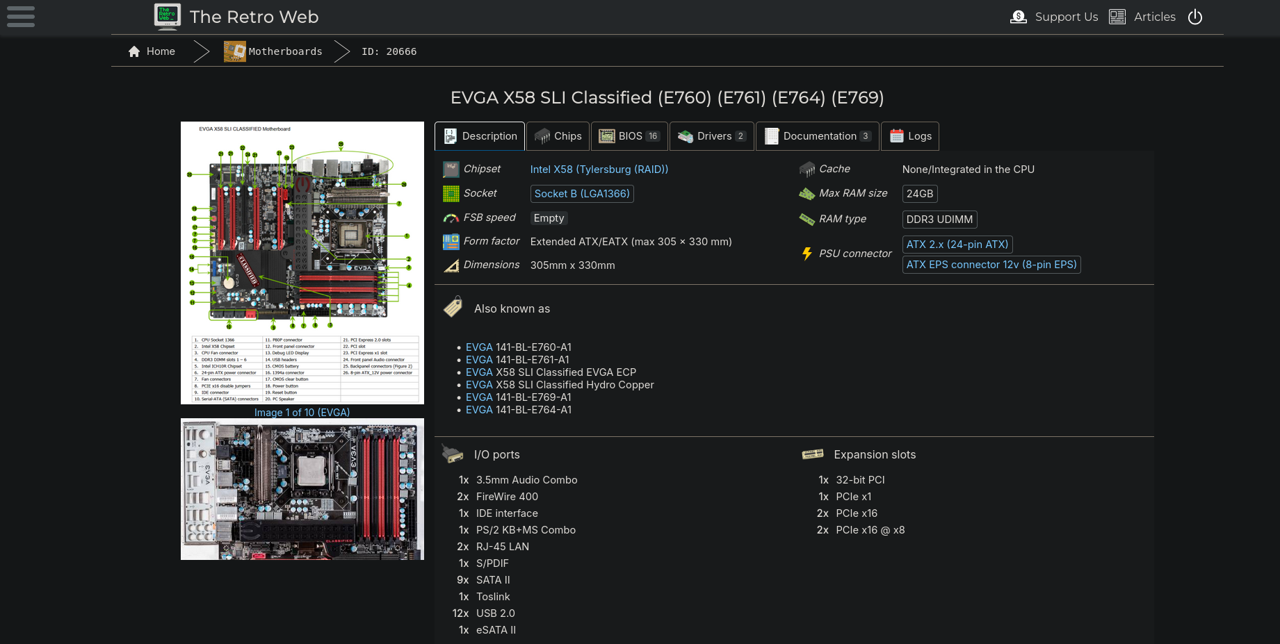1280x644 pixels.
Task: Click the PSU connector lightning icon
Action: click(807, 254)
